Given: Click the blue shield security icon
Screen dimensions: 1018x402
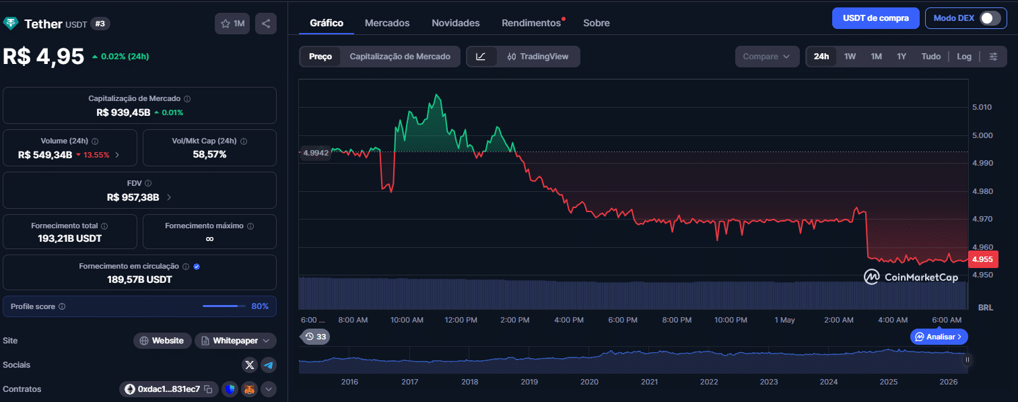Looking at the screenshot, I should pos(231,389).
